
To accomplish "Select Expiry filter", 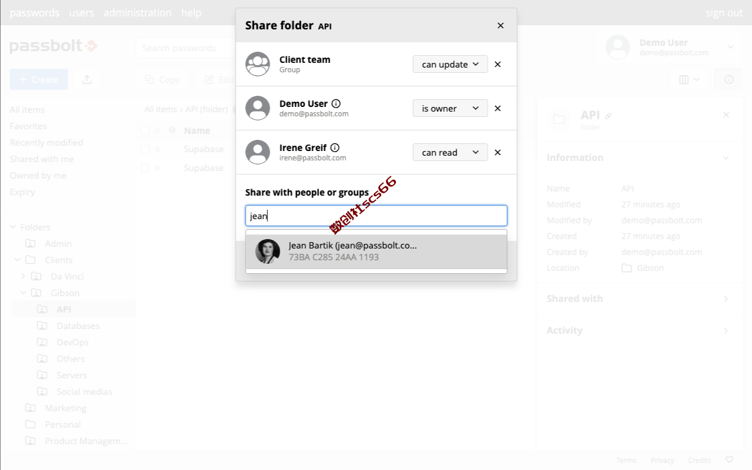I will (22, 192).
